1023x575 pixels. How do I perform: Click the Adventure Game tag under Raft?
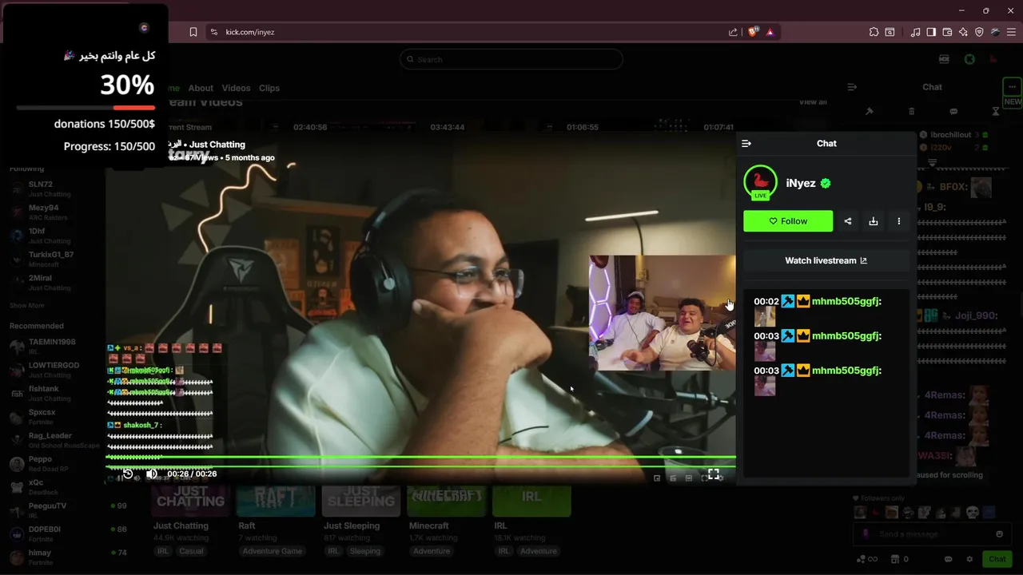coord(272,551)
